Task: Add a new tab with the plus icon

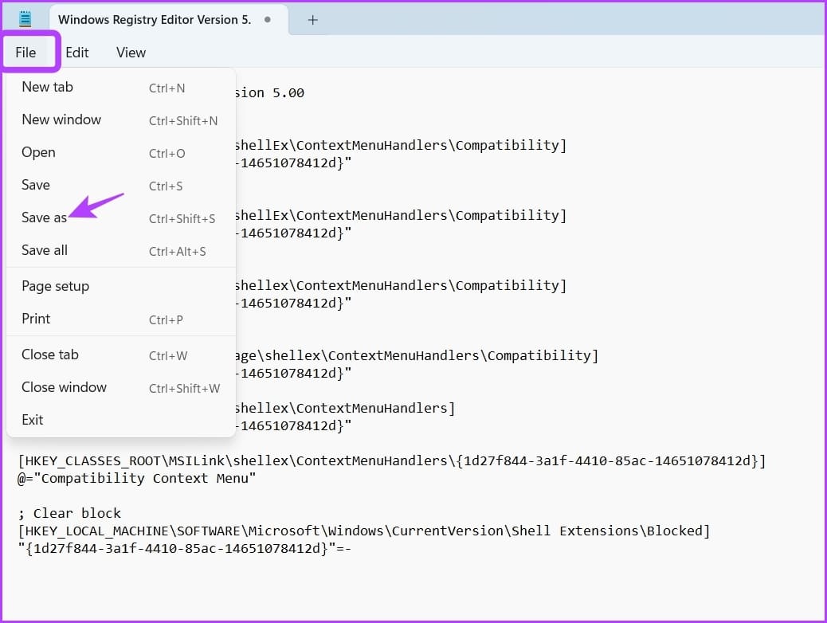Action: pos(312,20)
